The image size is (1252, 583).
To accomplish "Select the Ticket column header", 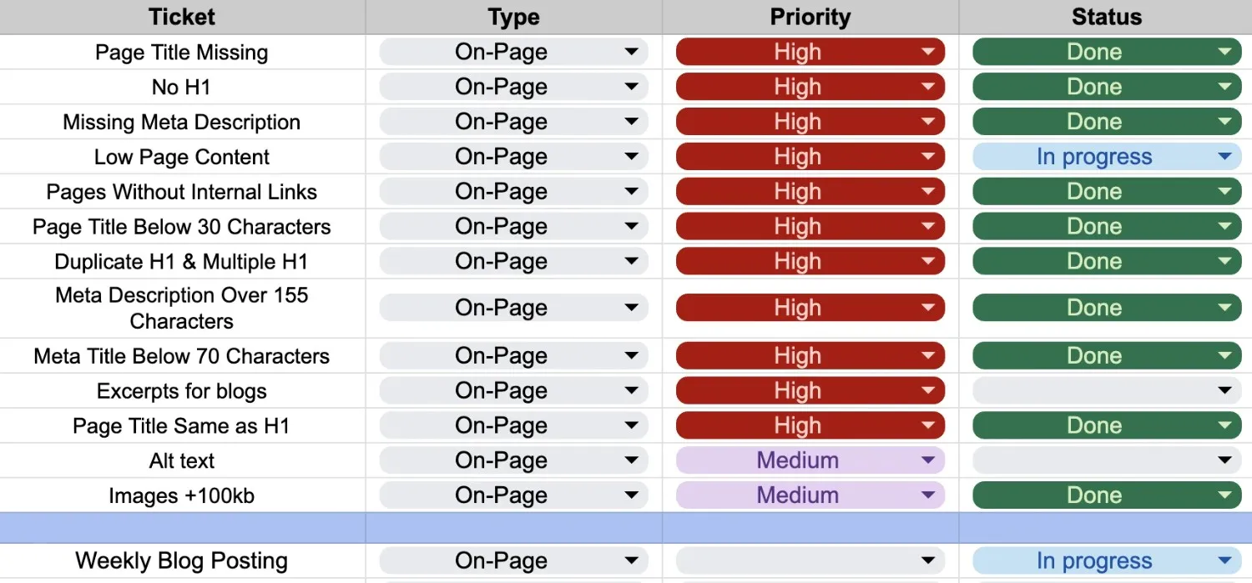I will (x=182, y=17).
